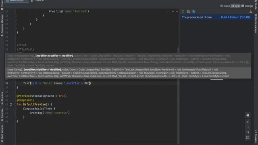The width and height of the screenshot is (258, 145).
Task: Switch editor to Split view
Action: 235,6
